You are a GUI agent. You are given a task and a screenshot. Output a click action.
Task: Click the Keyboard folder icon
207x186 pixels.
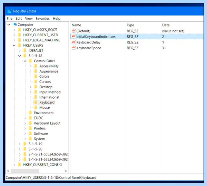point(36,102)
